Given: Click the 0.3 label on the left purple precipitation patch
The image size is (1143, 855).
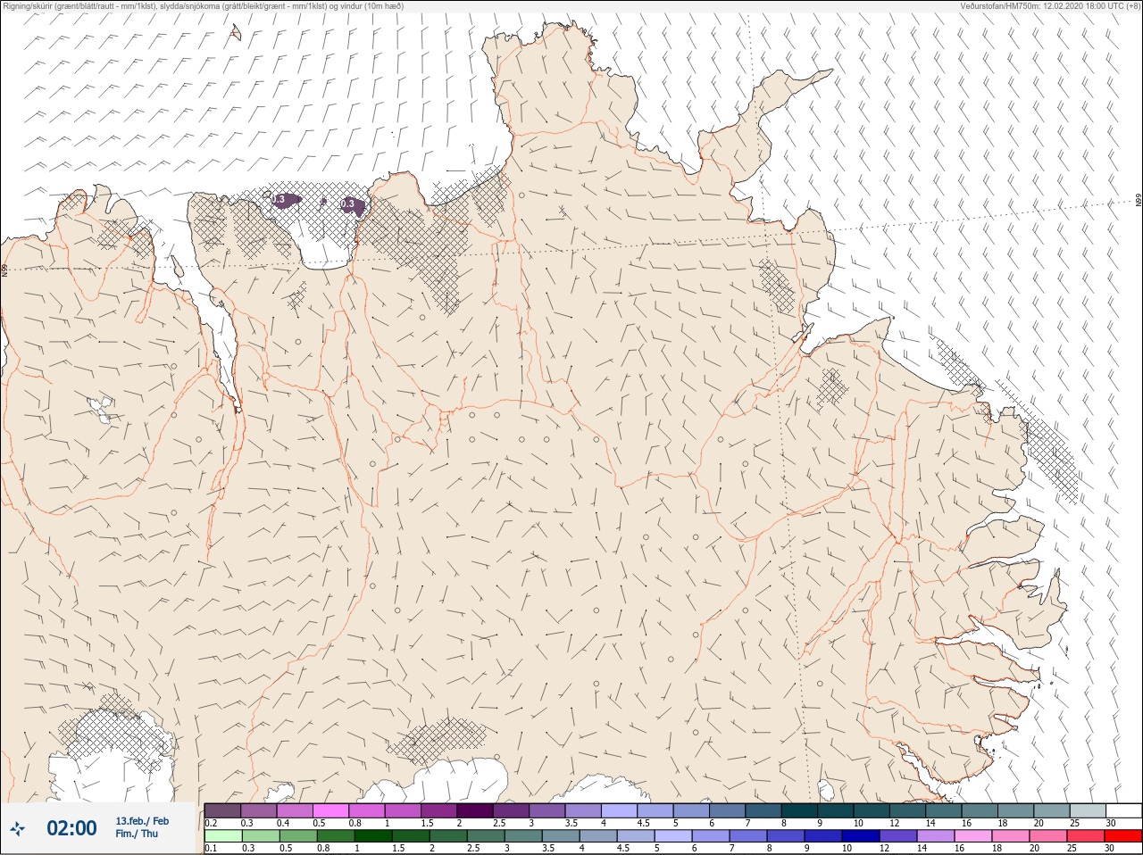Looking at the screenshot, I should click(278, 200).
